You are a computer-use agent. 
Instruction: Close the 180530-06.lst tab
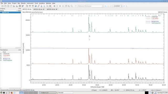pos(56,9)
